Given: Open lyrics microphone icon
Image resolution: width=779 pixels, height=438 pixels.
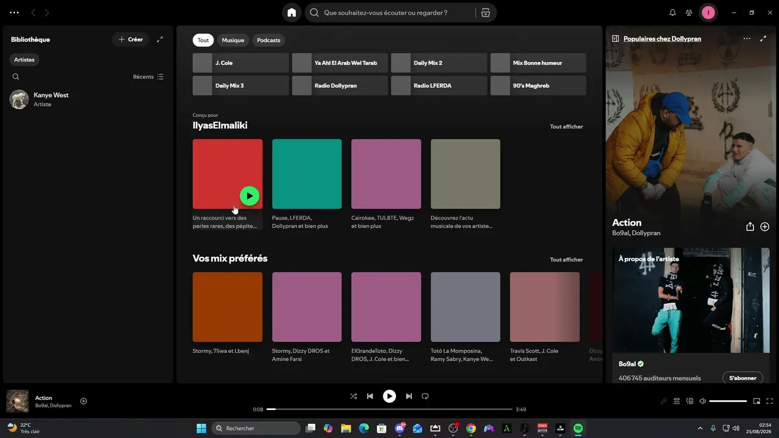Looking at the screenshot, I should (x=664, y=401).
